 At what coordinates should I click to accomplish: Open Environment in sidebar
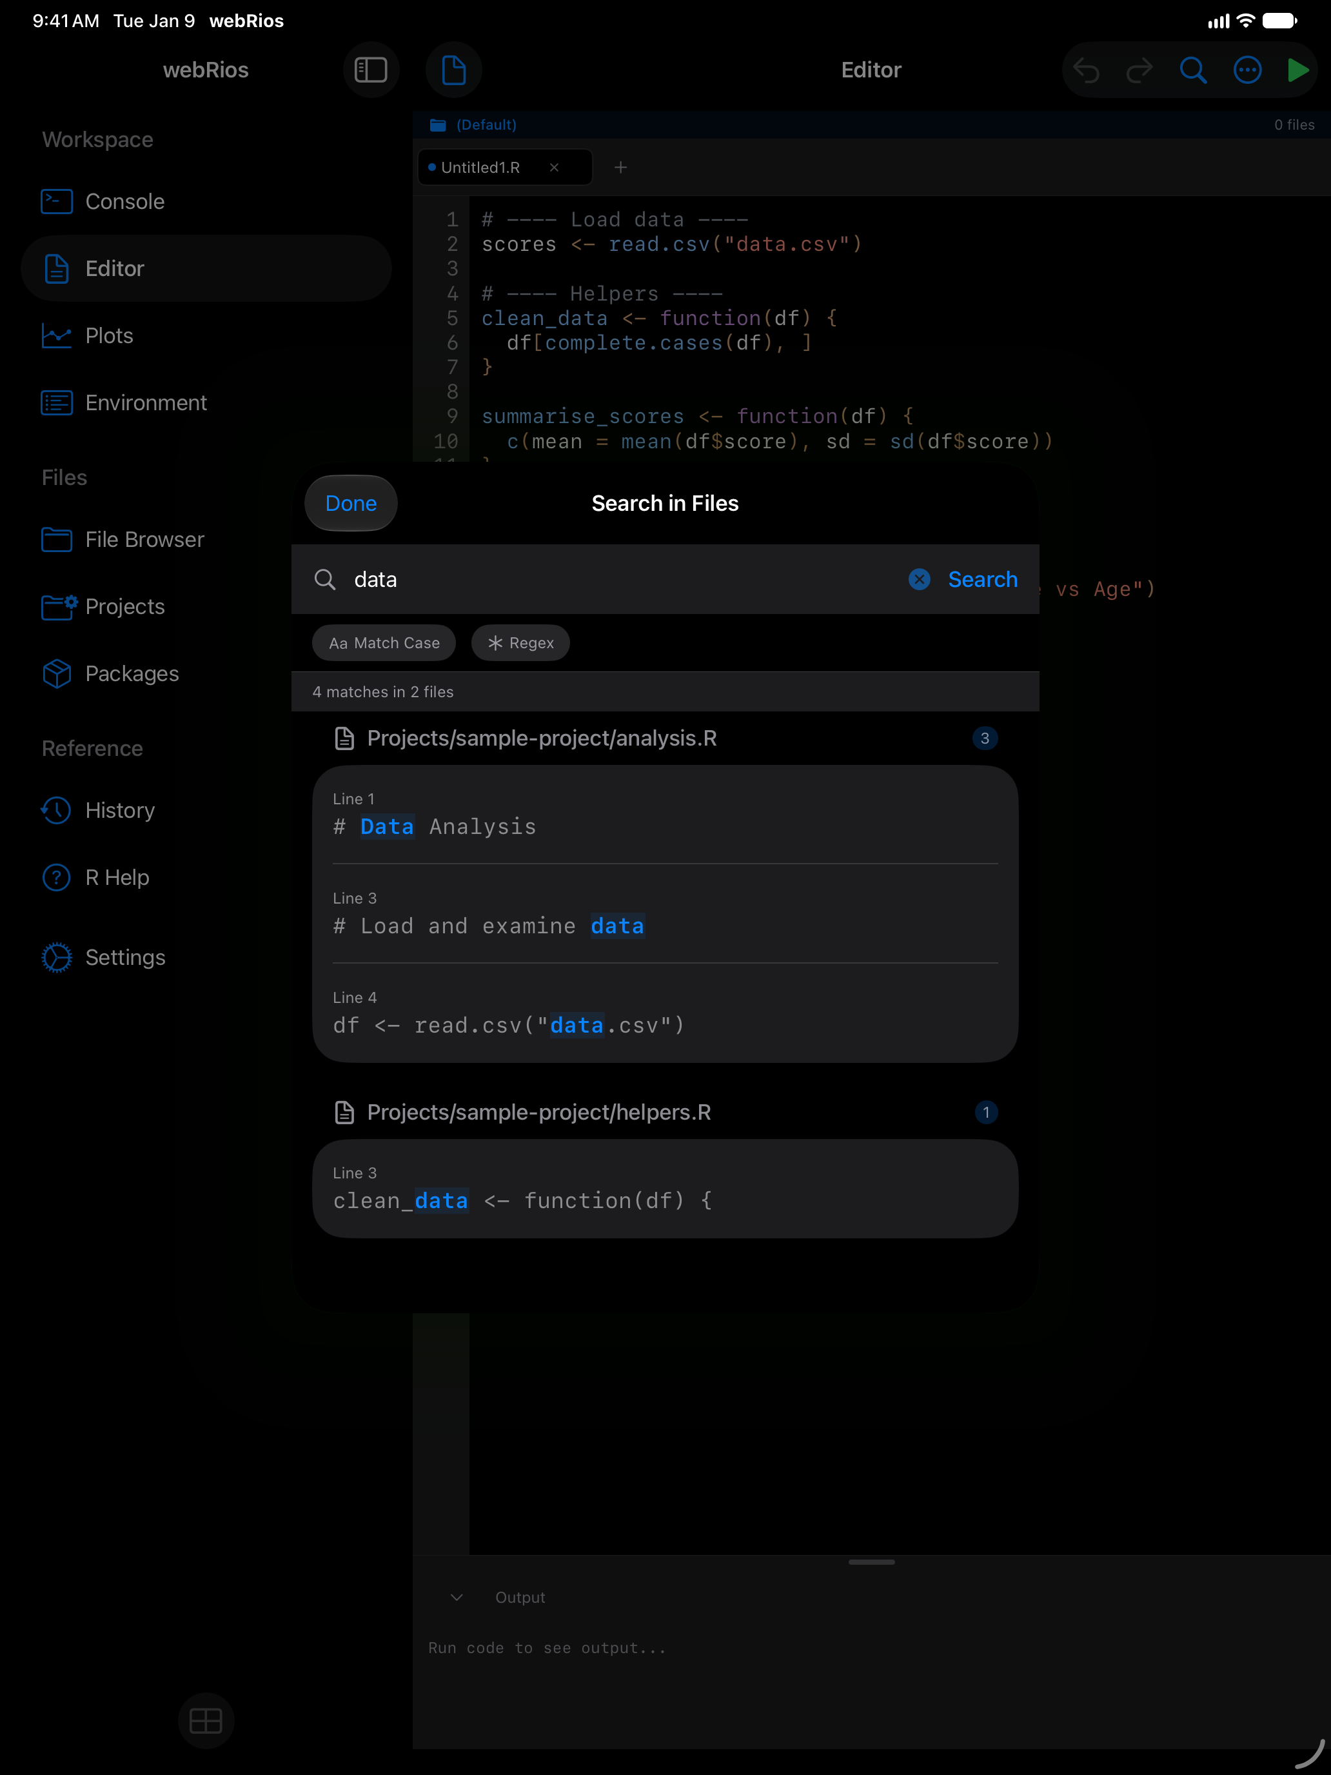tap(206, 403)
